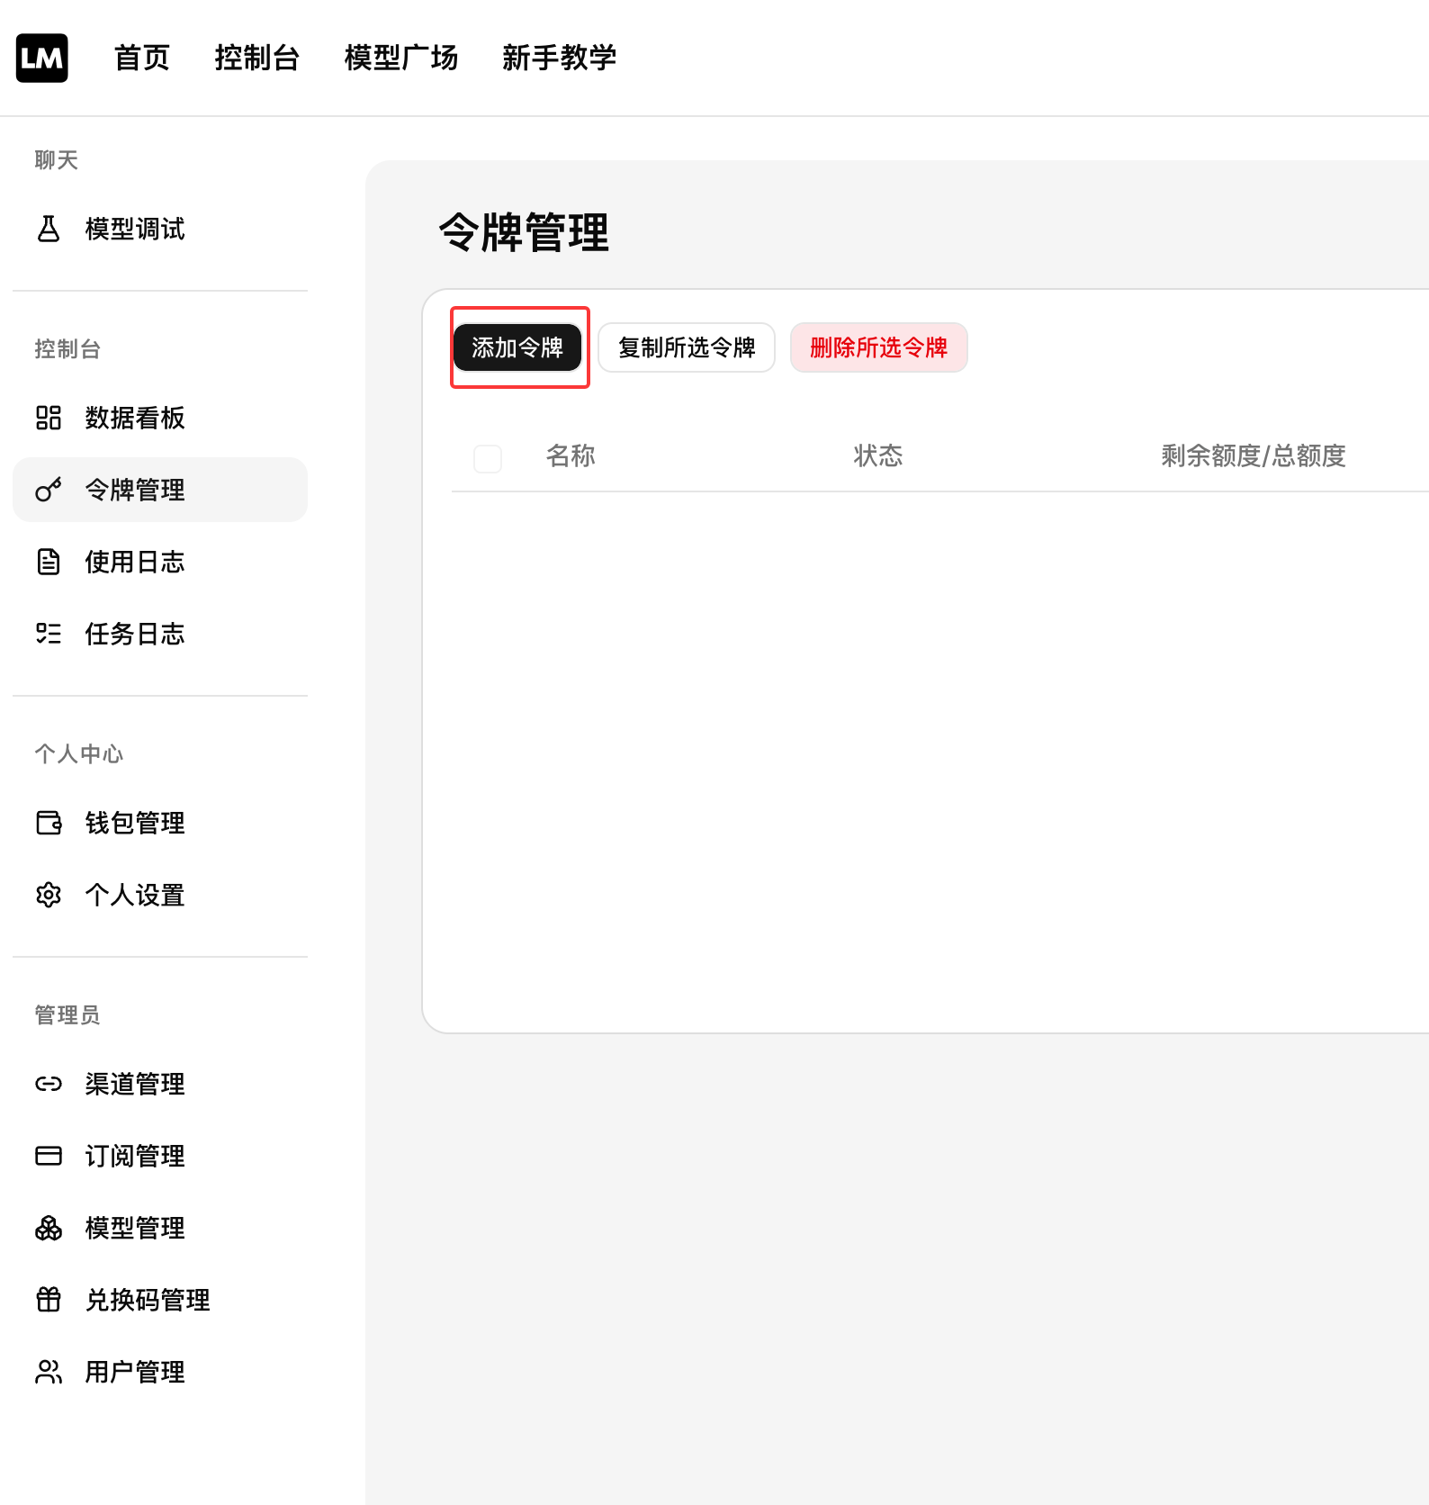
Task: Click the checklist icon for 任务日志
Action: point(49,634)
